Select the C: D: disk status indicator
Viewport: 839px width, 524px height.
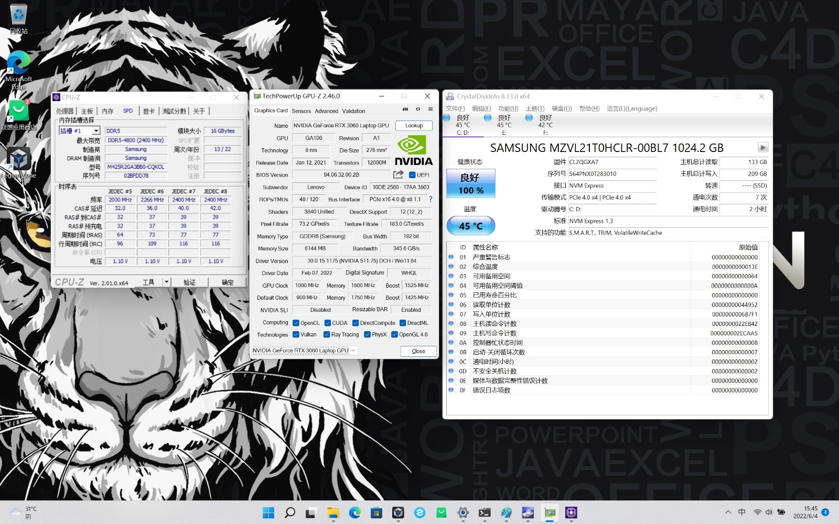coord(463,125)
